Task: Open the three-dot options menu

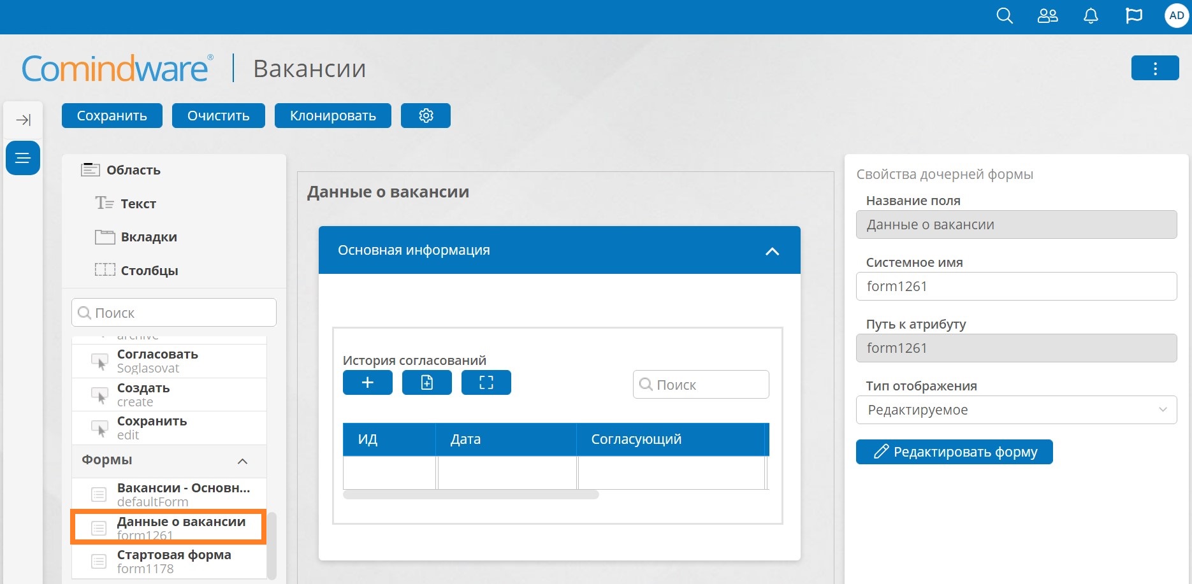Action: 1155,68
